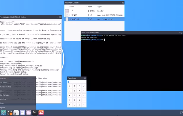The height and width of the screenshot is (116, 183).
Task: Click the calculator decimal point button
Action: (x=74, y=105)
